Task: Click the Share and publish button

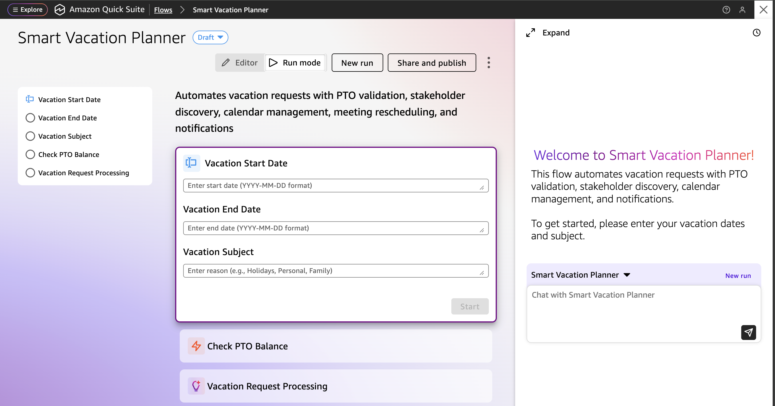Action: coord(431,63)
